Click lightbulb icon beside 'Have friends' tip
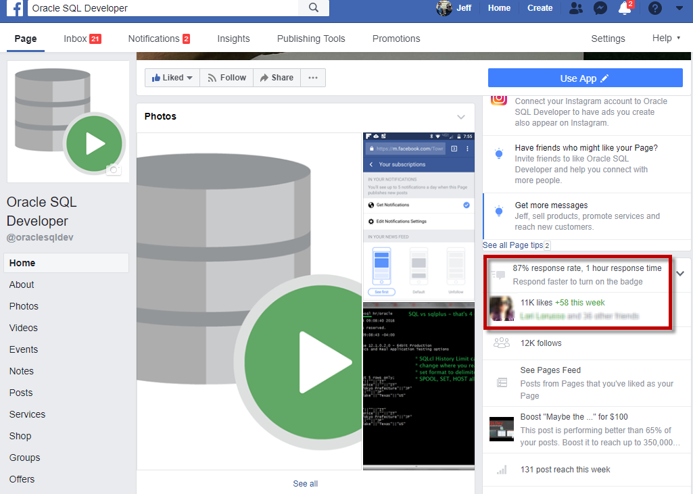The image size is (693, 494). click(499, 154)
